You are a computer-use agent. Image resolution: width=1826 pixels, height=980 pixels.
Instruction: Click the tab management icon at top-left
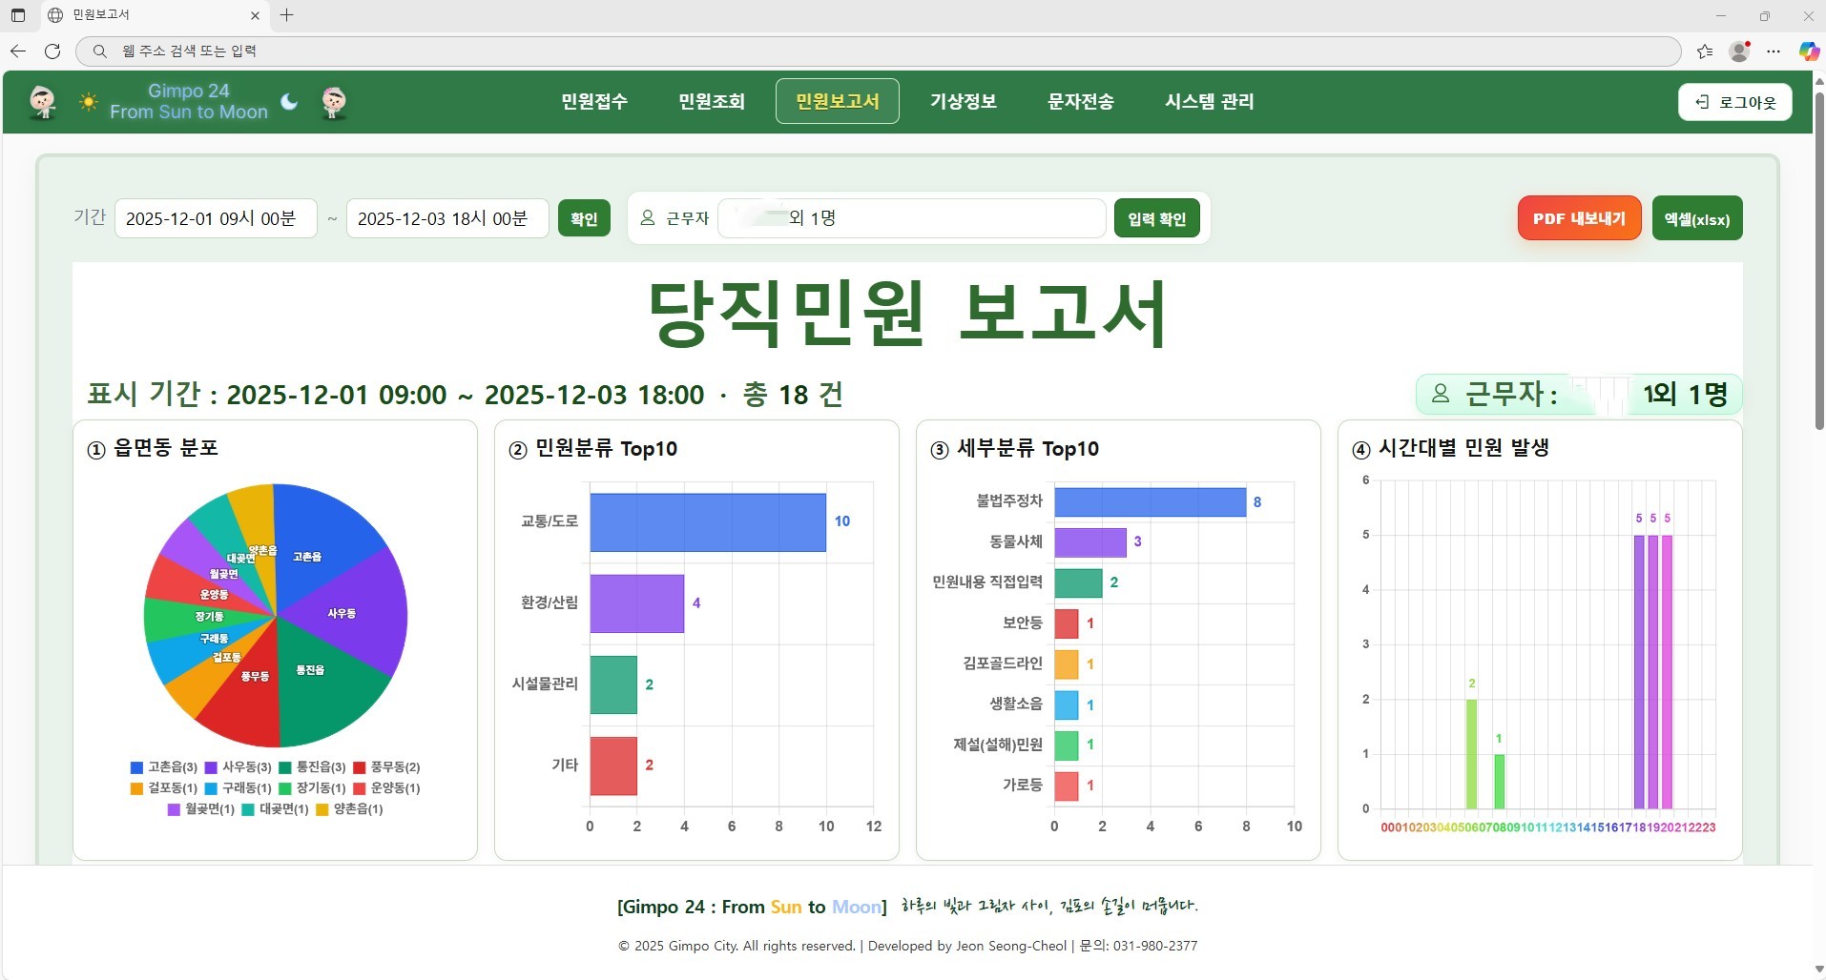(16, 15)
